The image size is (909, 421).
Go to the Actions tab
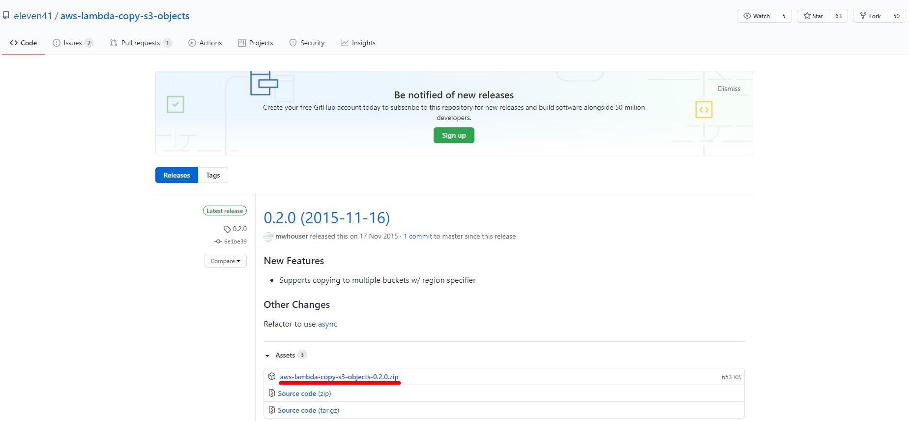coord(205,43)
